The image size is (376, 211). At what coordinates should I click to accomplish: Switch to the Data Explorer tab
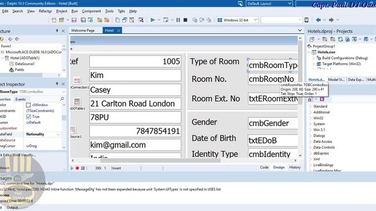click(x=356, y=80)
